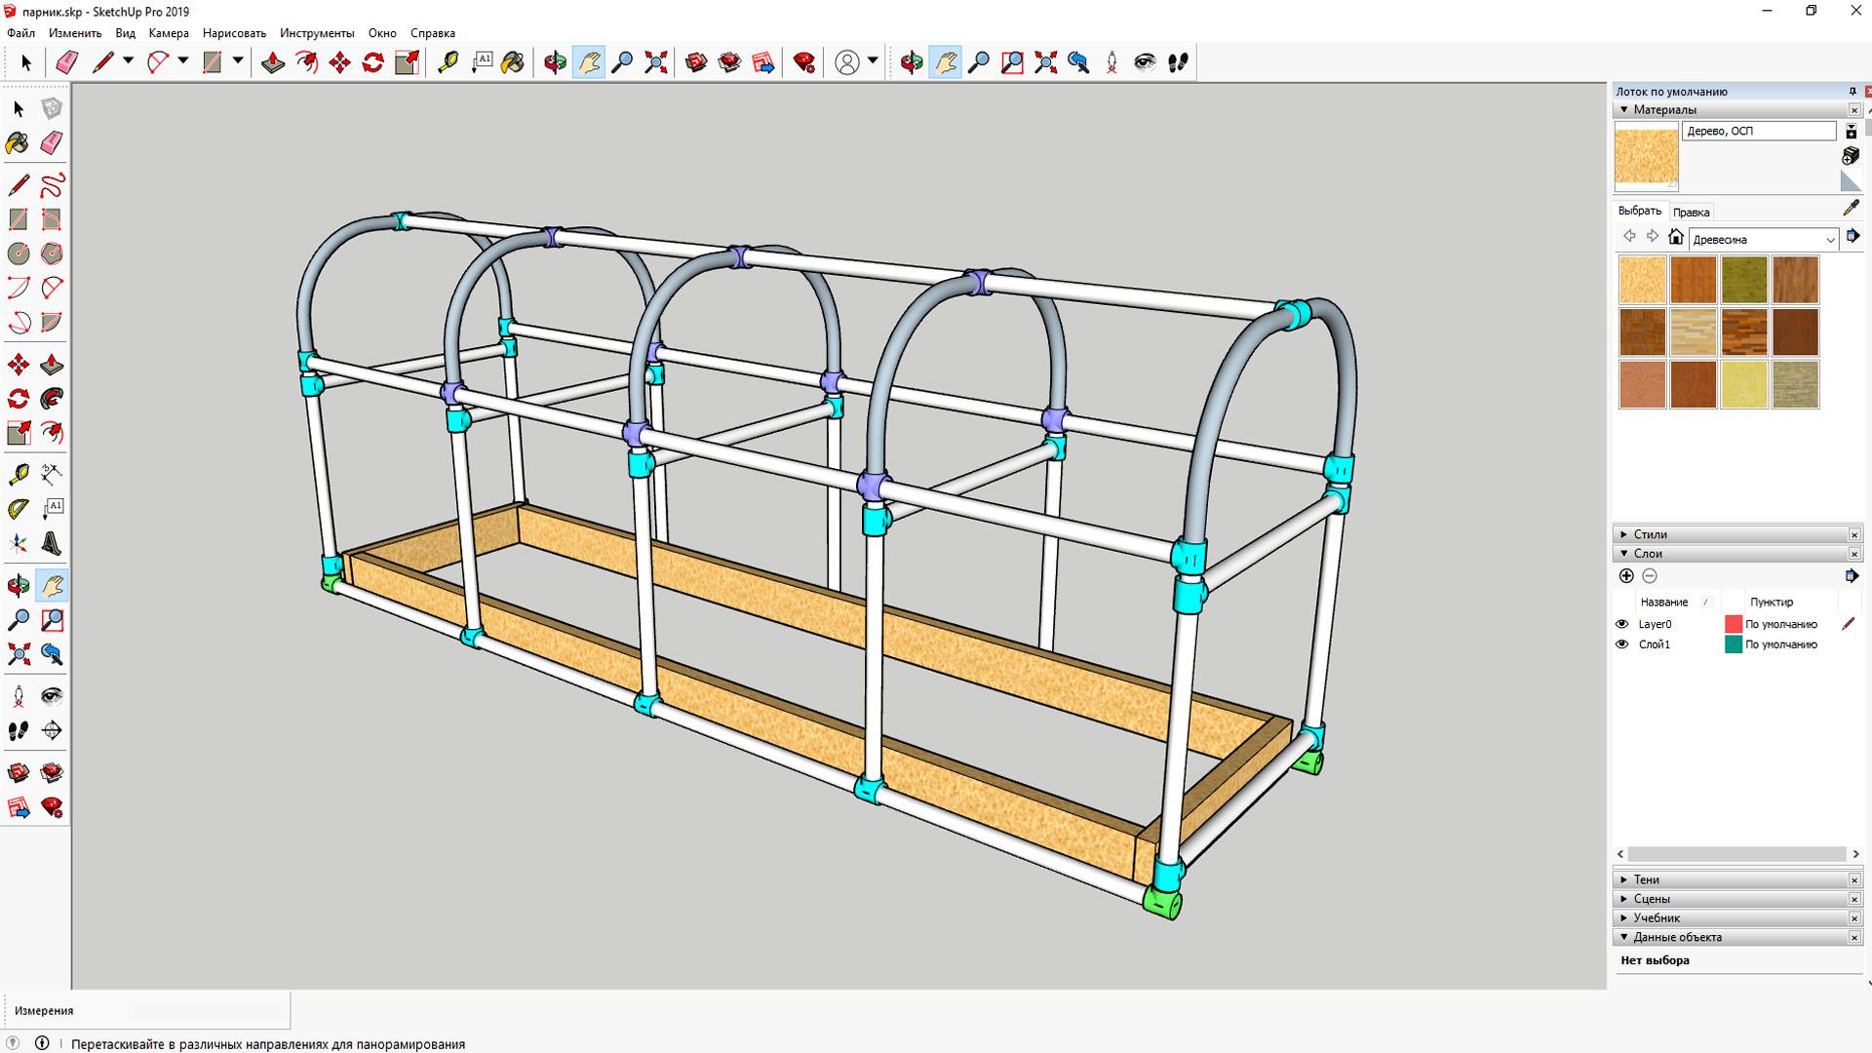Switch to the Правка tab

click(1691, 213)
